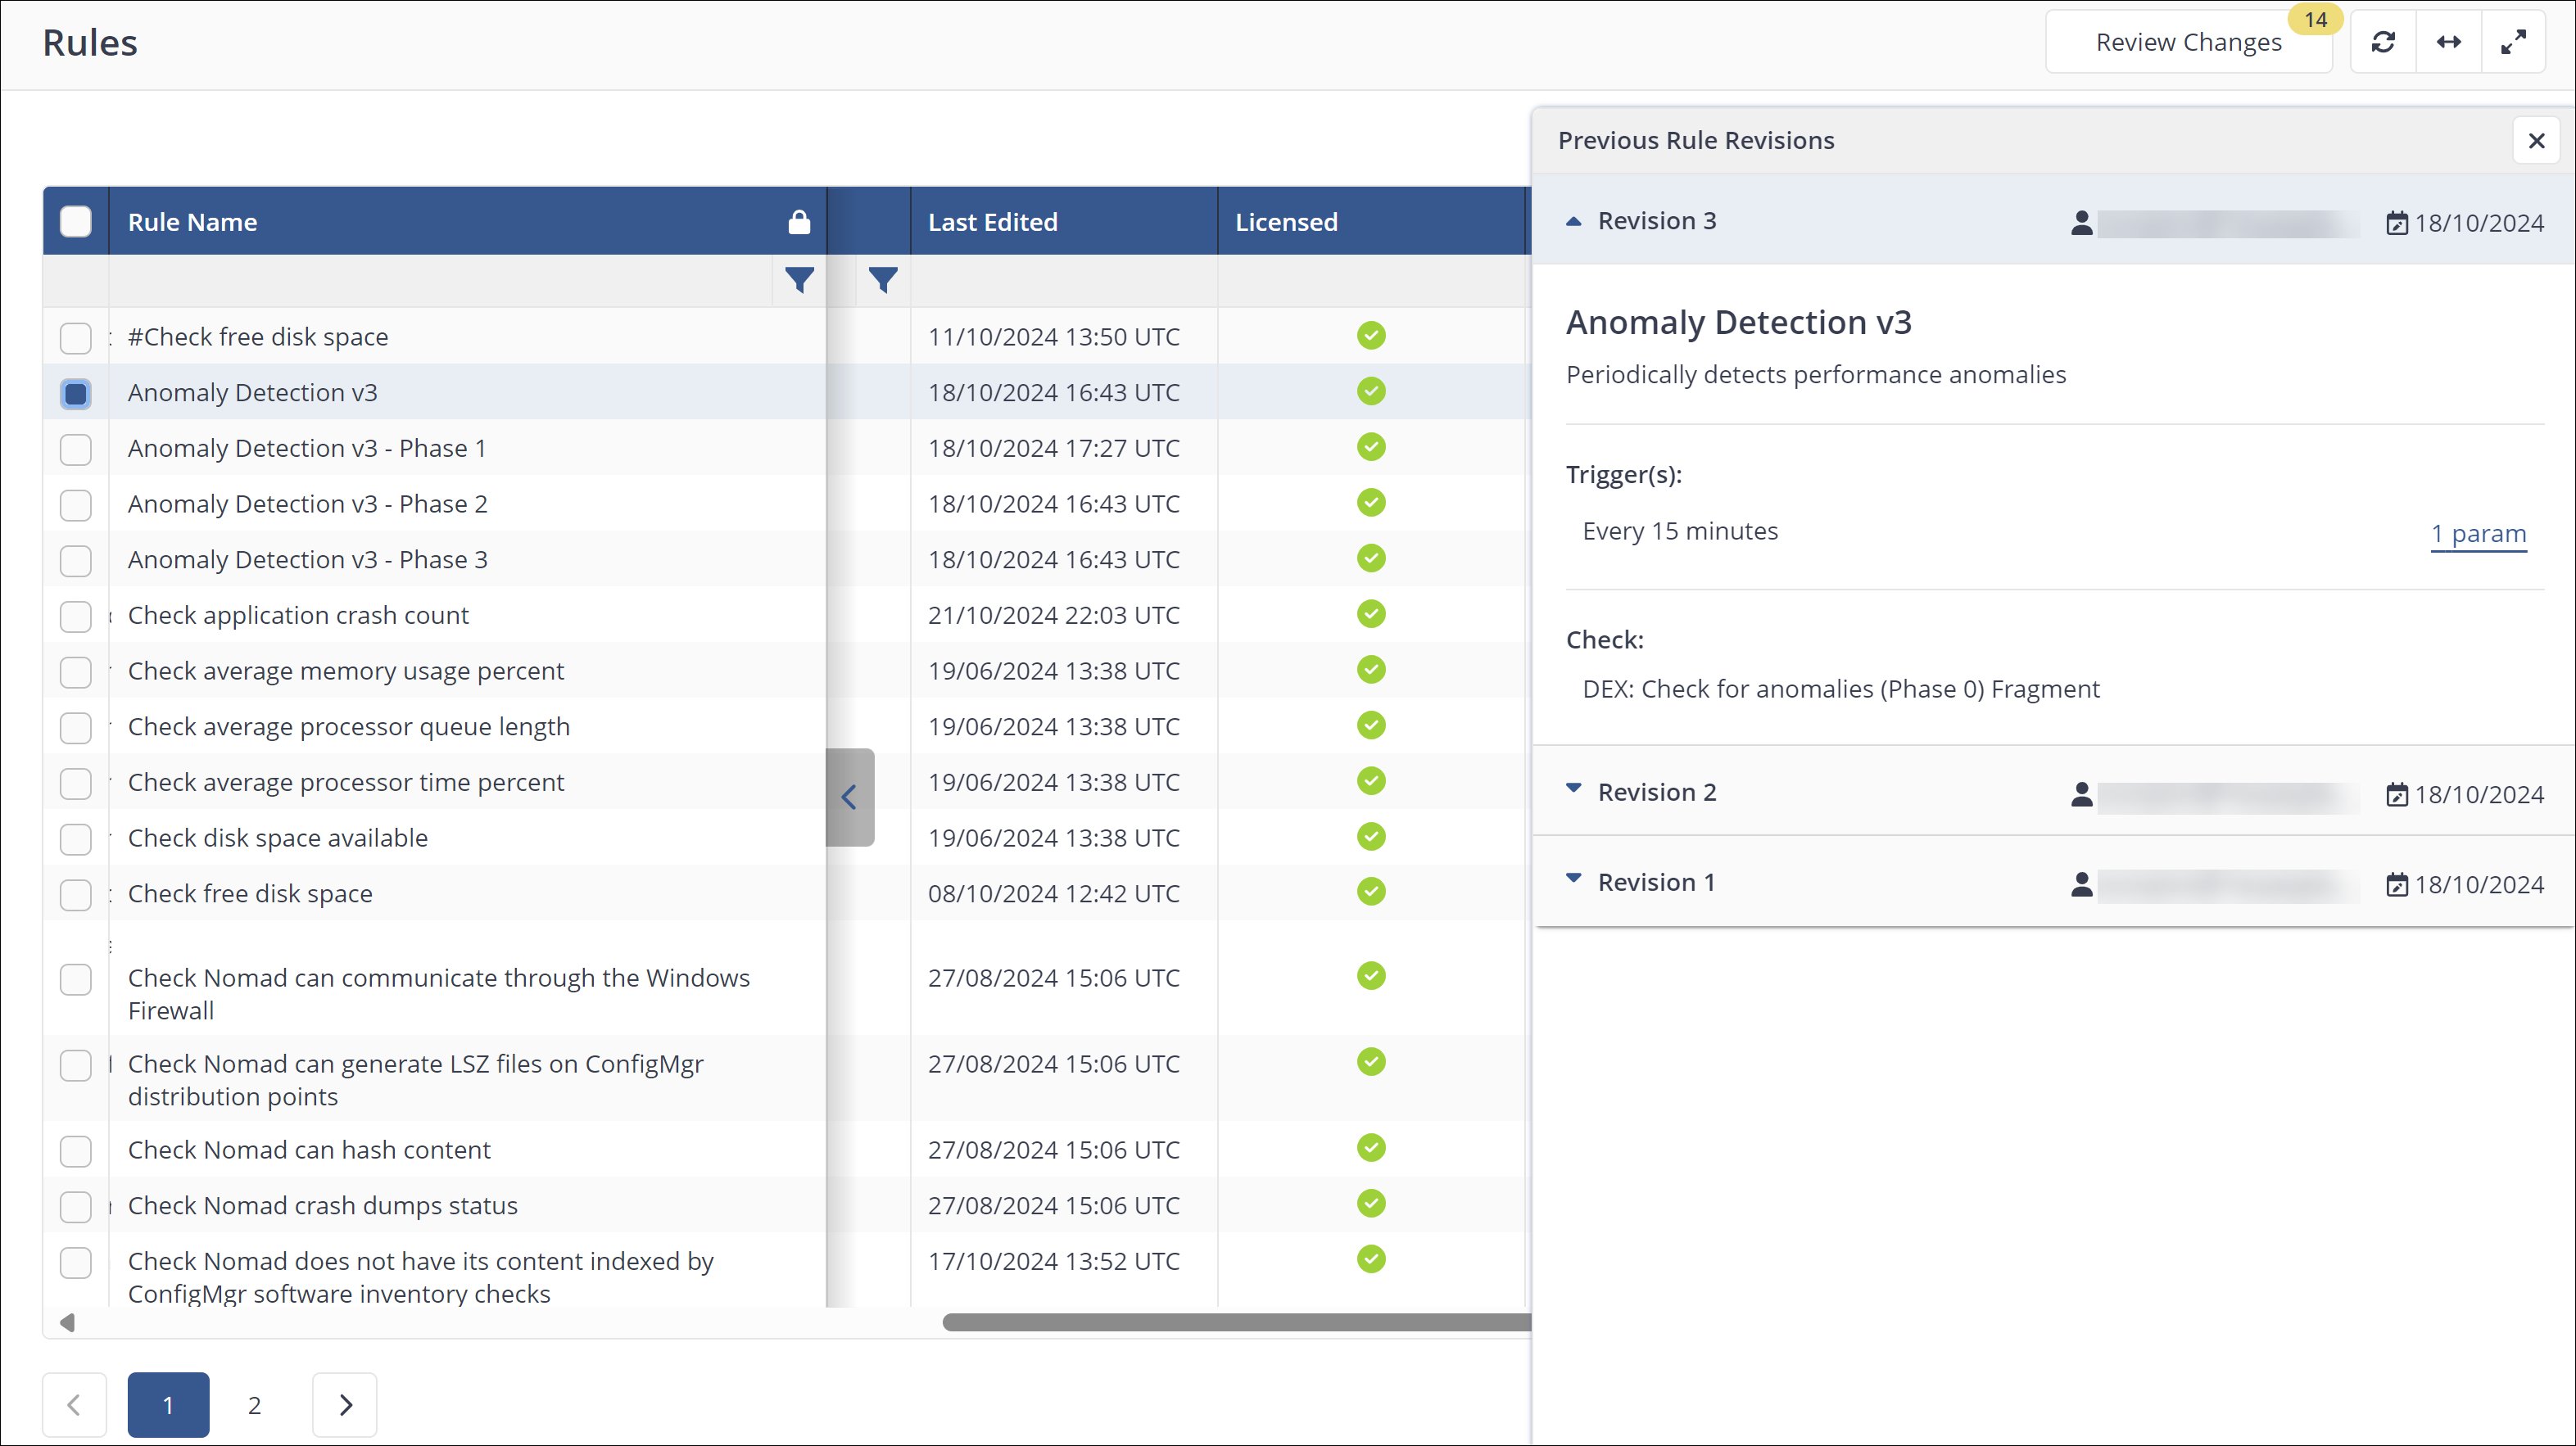Click the filter icon left of Last Edited
Image resolution: width=2576 pixels, height=1446 pixels.
click(x=882, y=280)
